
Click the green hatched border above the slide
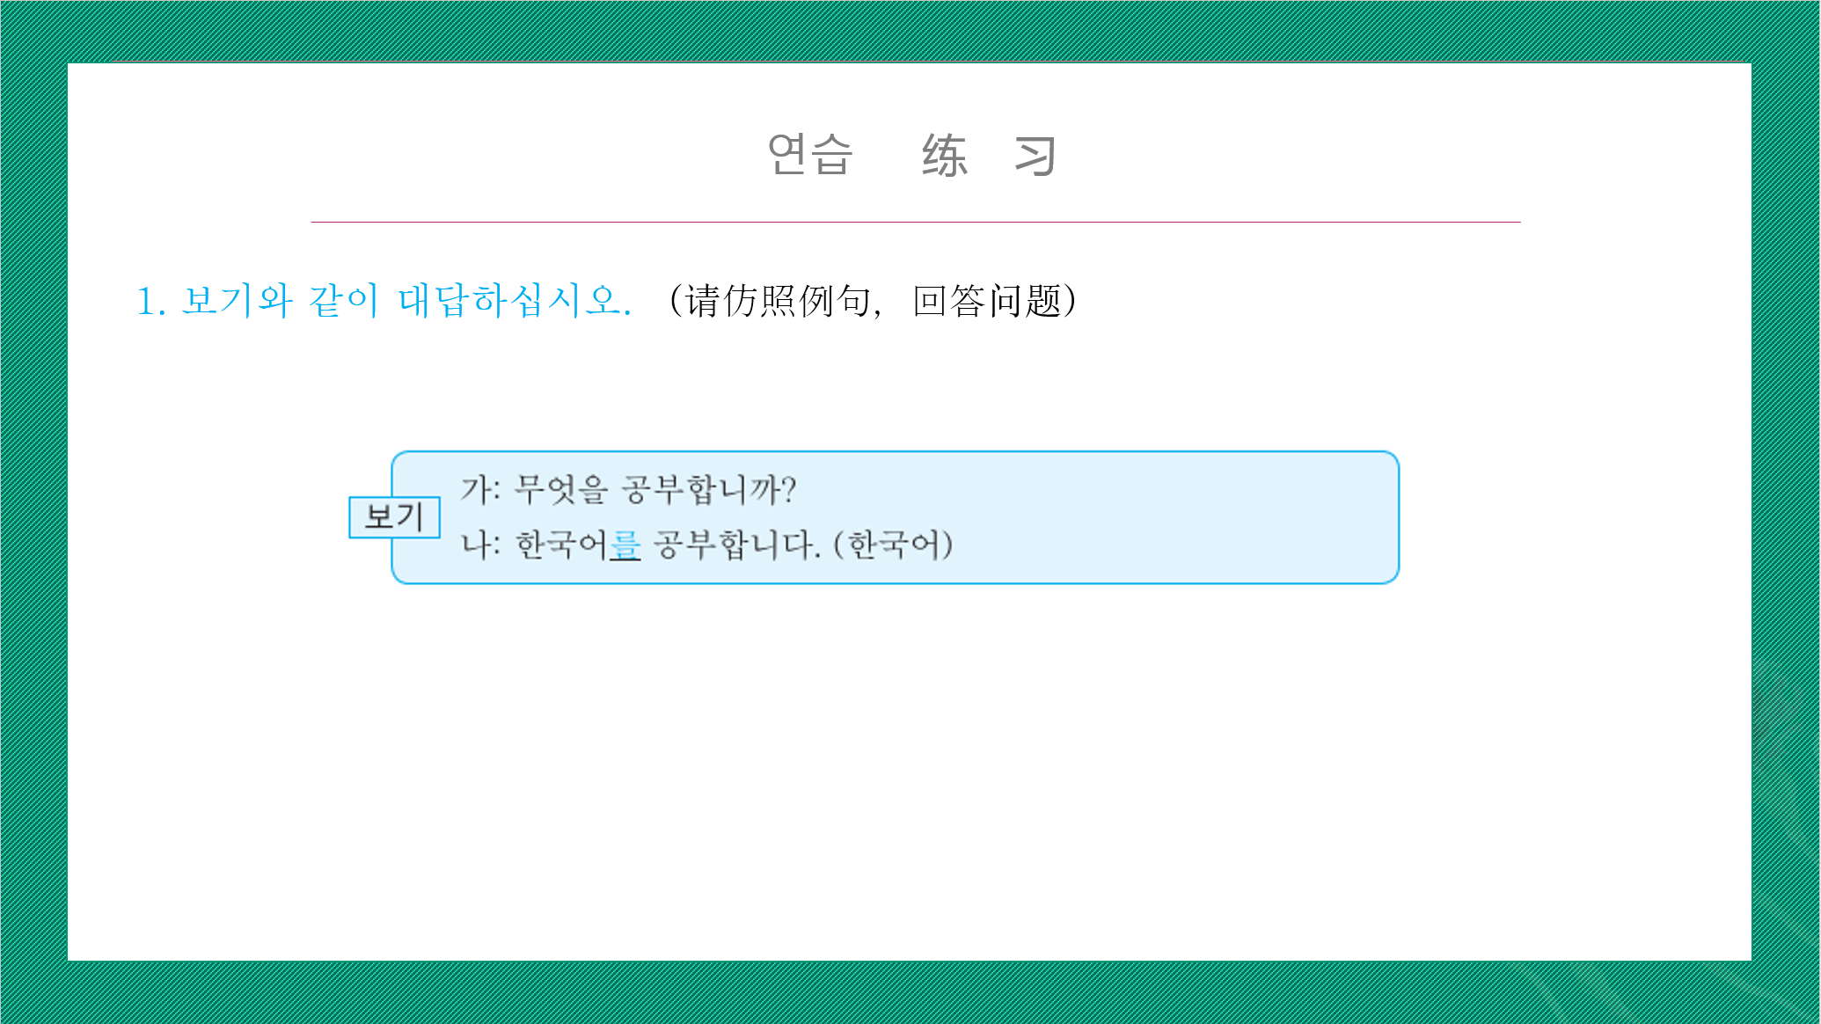(910, 31)
